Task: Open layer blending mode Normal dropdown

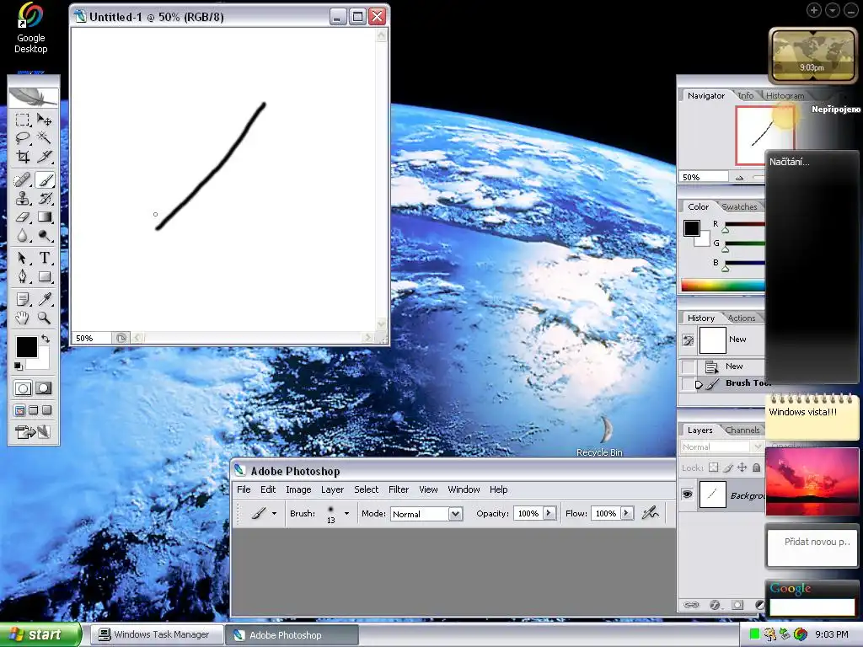Action: click(721, 446)
